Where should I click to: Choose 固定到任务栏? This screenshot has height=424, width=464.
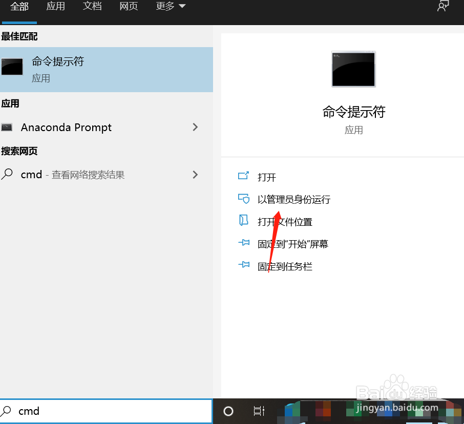(x=285, y=267)
